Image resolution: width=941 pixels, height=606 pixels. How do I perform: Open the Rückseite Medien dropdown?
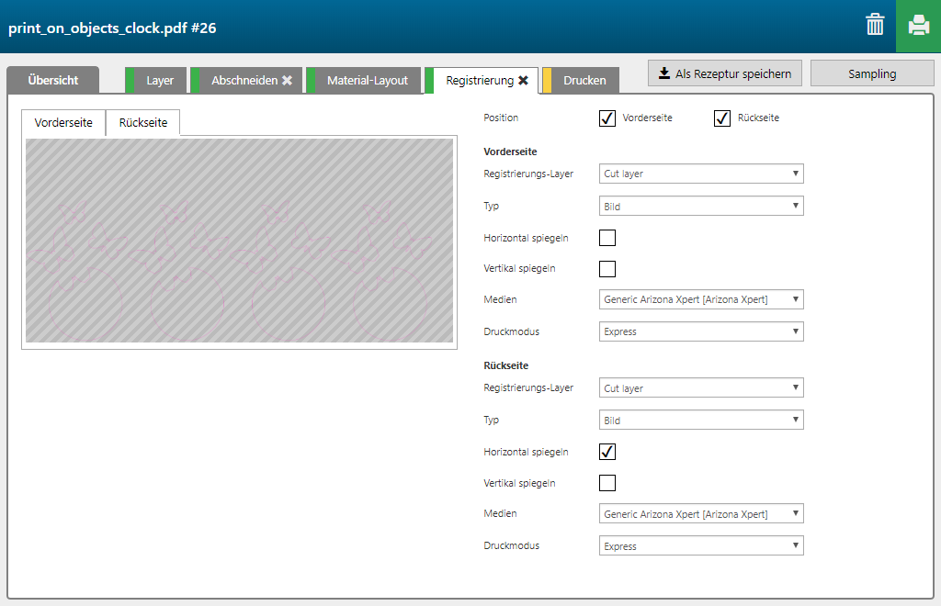701,514
